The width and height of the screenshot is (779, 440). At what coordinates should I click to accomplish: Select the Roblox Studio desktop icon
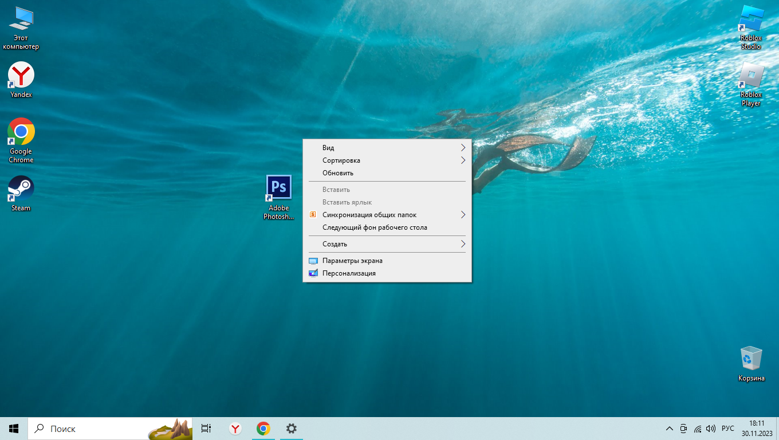pyautogui.click(x=751, y=19)
